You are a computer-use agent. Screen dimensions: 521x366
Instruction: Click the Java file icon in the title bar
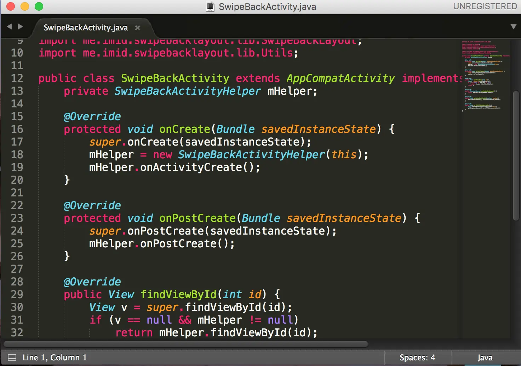211,6
